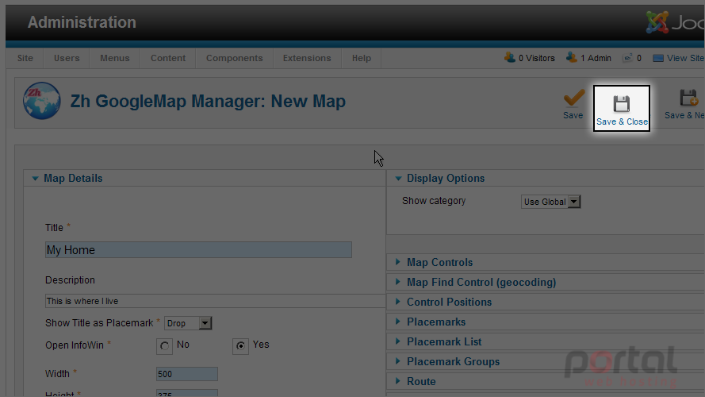705x397 pixels.
Task: Click the View Site link
Action: pos(685,58)
